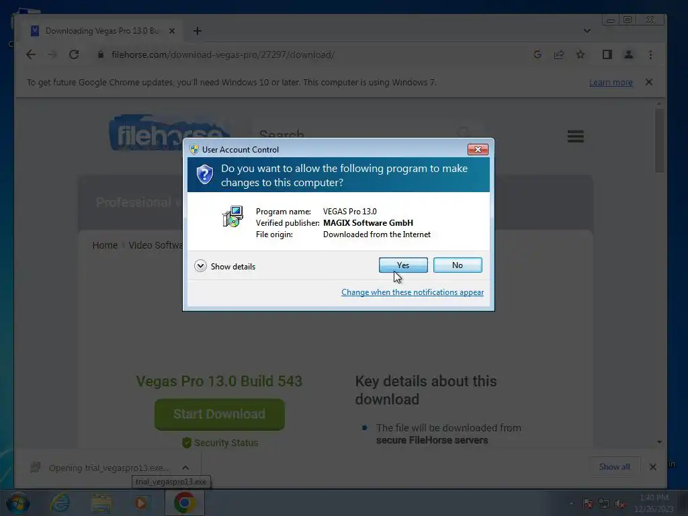Close the Downloading Vegas Pro tab

[x=172, y=31]
